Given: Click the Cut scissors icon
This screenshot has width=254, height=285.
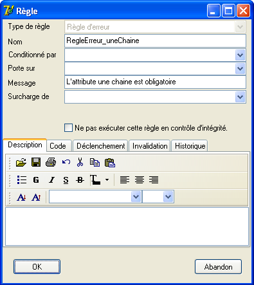Looking at the screenshot, I should [80, 162].
